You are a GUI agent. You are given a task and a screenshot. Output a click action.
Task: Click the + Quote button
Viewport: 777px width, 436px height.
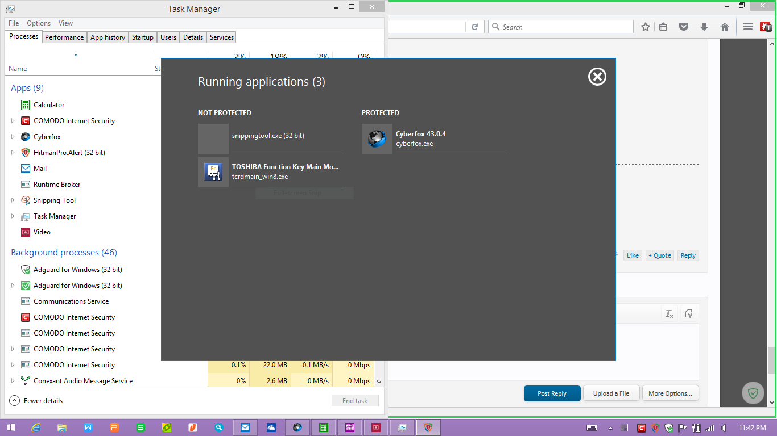[x=660, y=255]
